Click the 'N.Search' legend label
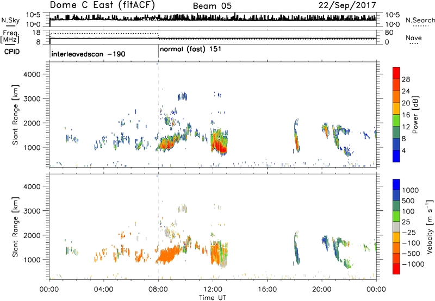Screen dimensions: 435x301 point(420,20)
